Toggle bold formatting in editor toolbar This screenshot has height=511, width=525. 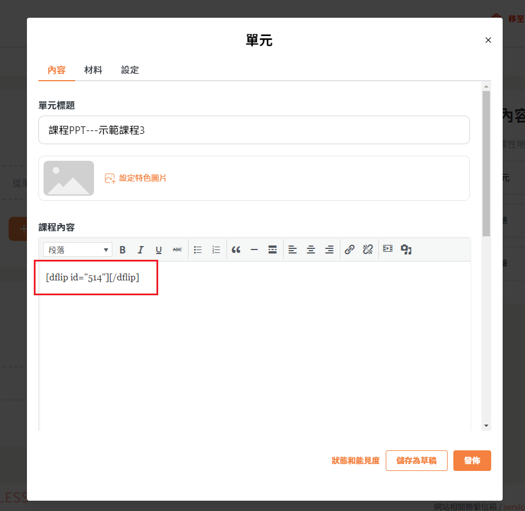(123, 249)
